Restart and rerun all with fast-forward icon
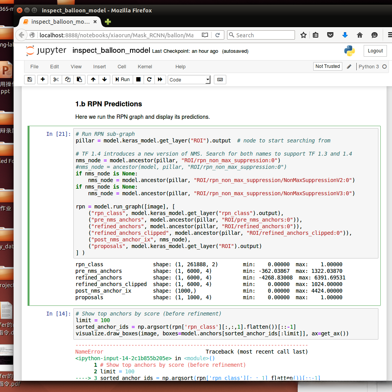Image resolution: width=392 pixels, height=392 pixels. pos(160,80)
